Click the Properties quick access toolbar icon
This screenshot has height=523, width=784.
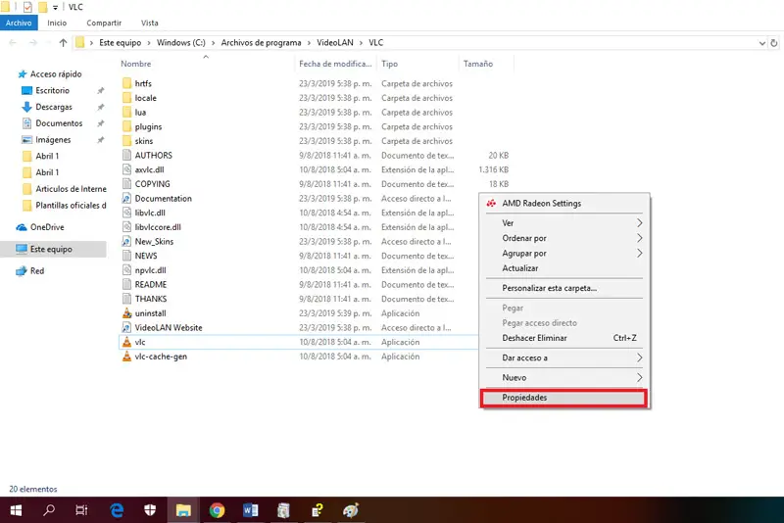[28, 7]
